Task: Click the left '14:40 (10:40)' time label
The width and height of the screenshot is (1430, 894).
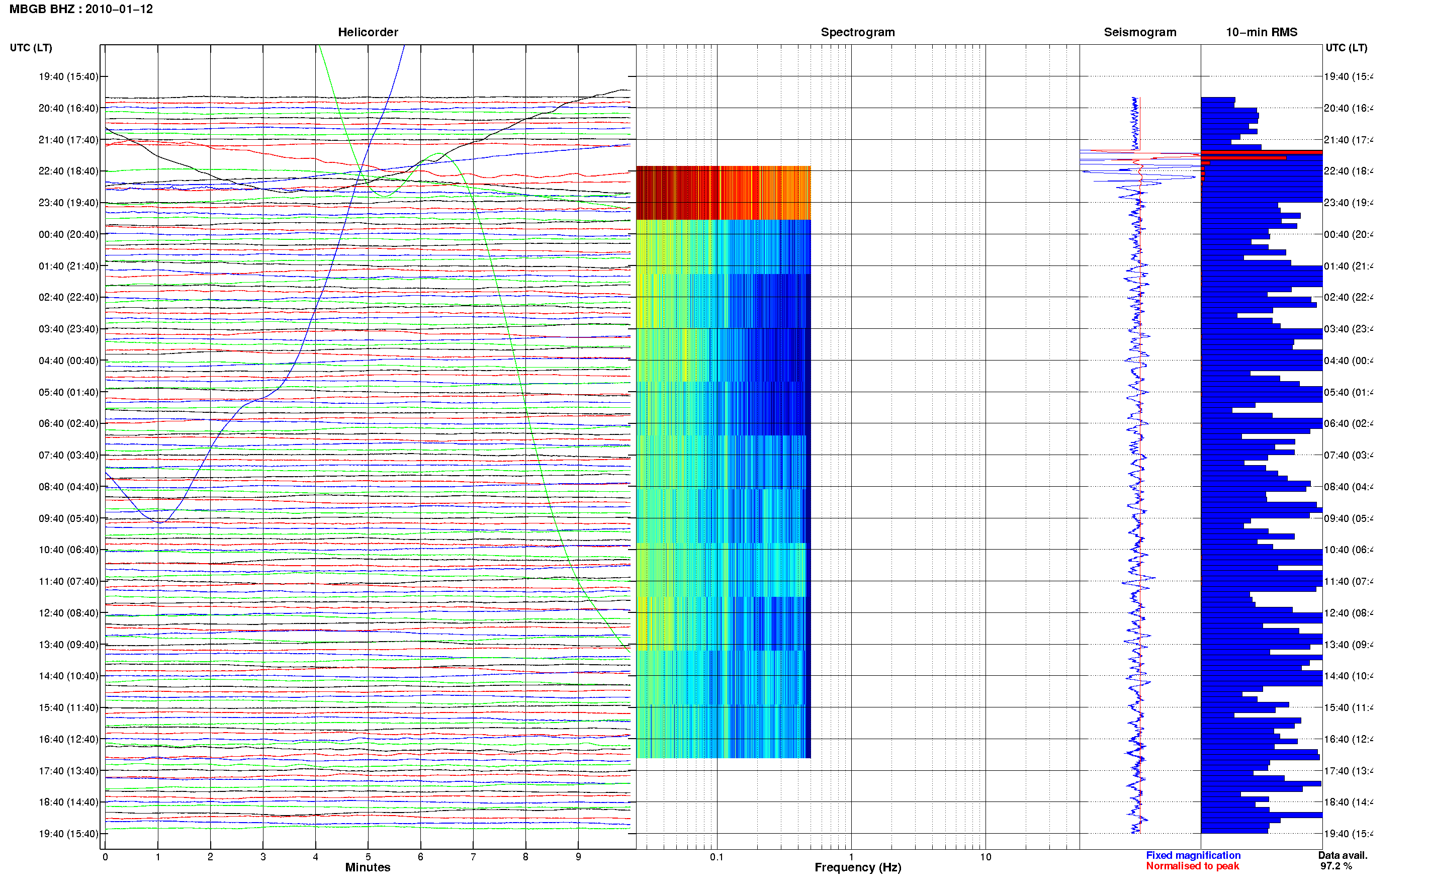Action: (x=68, y=676)
